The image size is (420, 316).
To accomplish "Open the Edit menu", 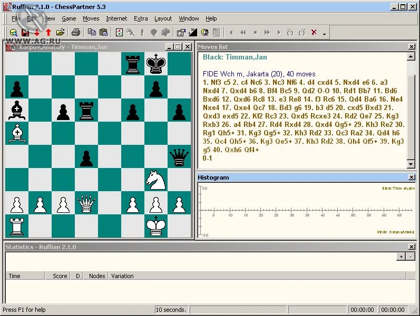I will point(31,18).
